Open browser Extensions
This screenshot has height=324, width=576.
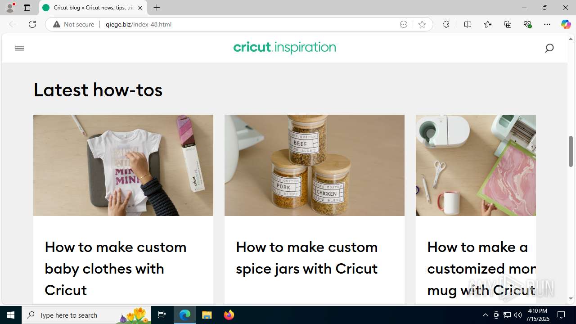pyautogui.click(x=446, y=24)
